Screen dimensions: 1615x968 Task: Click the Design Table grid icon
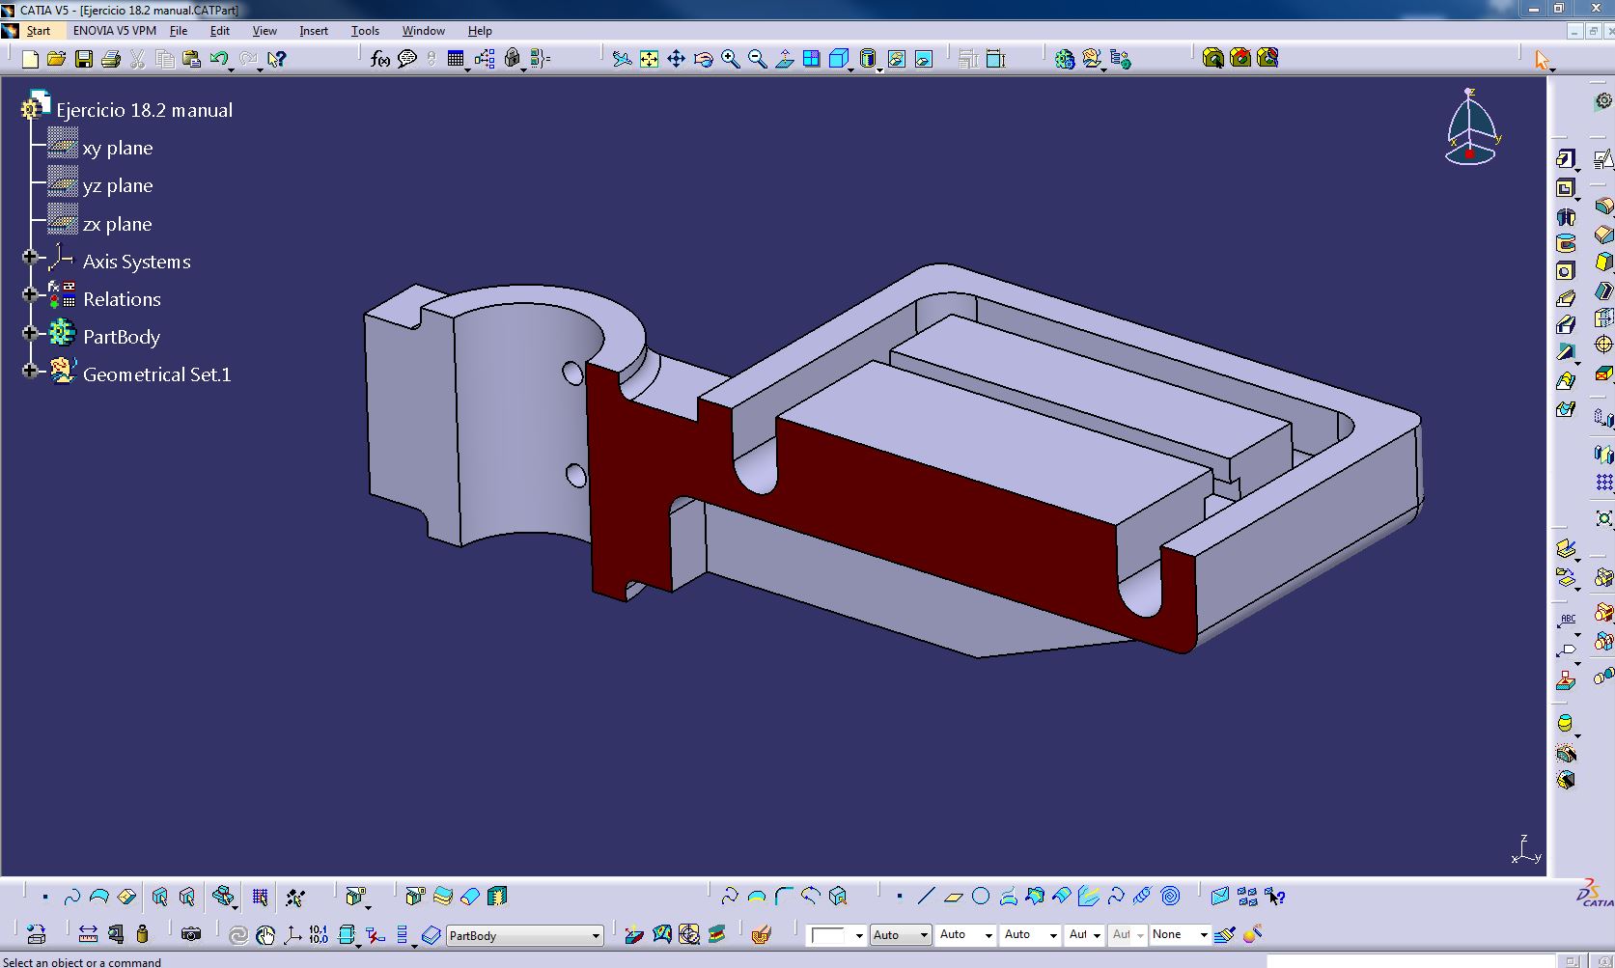pos(456,59)
